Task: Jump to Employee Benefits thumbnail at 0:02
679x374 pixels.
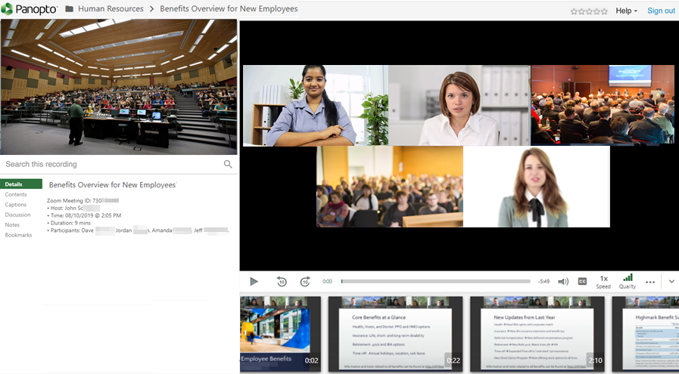Action: (281, 334)
